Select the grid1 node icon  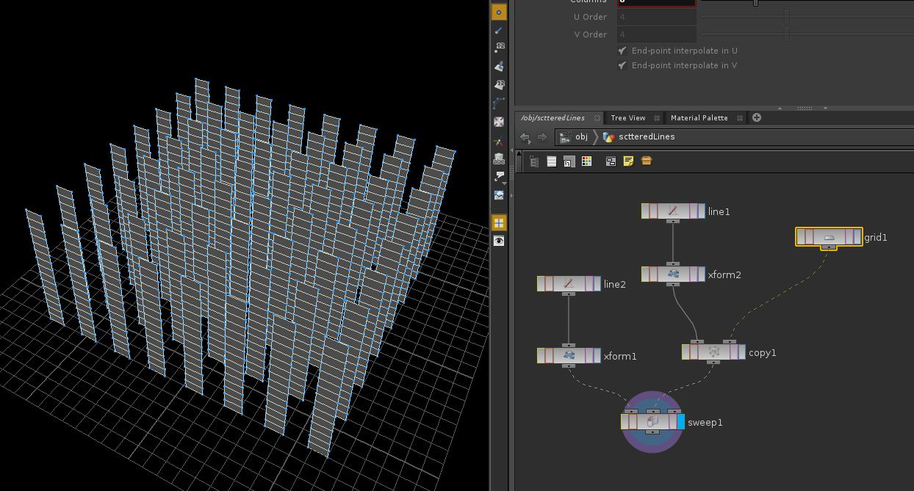tap(829, 237)
